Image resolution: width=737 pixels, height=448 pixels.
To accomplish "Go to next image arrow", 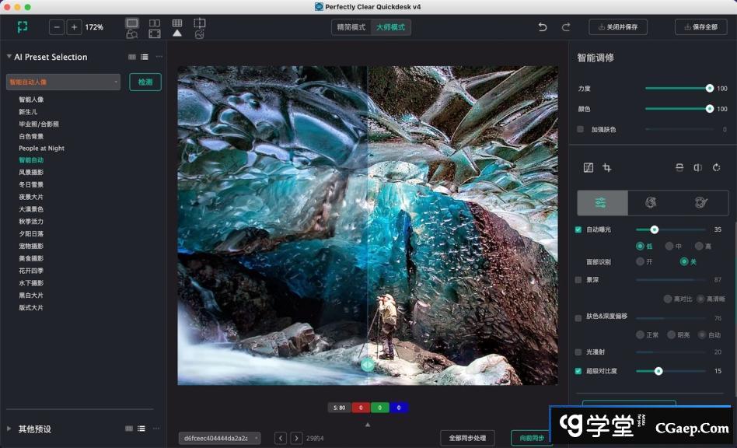I will pos(296,439).
